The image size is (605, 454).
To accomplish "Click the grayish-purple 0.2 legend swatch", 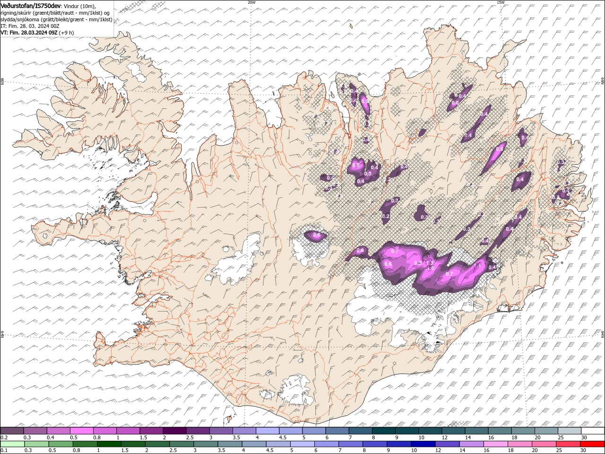I will (x=12, y=431).
